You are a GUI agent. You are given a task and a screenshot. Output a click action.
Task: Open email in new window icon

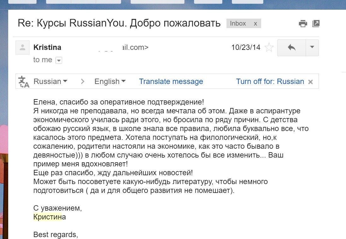pyautogui.click(x=316, y=23)
